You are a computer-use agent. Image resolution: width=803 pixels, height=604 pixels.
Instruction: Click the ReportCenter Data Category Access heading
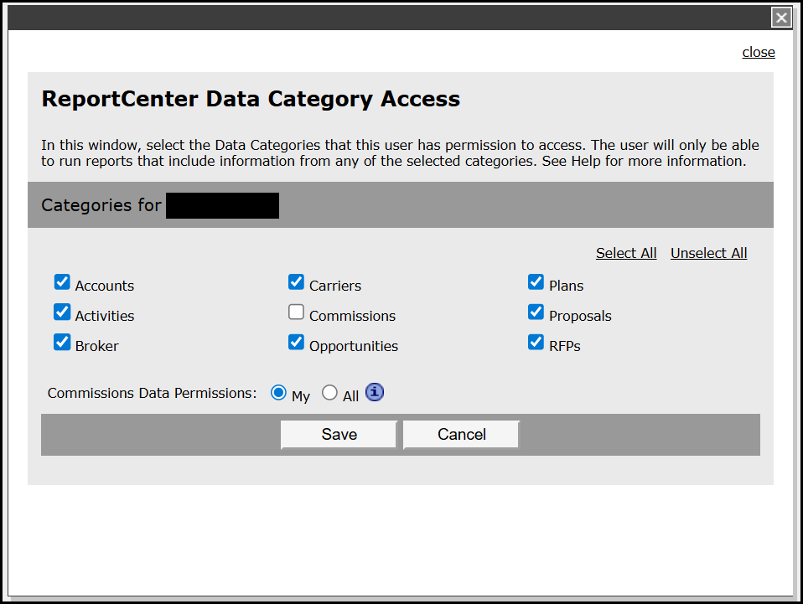click(251, 100)
